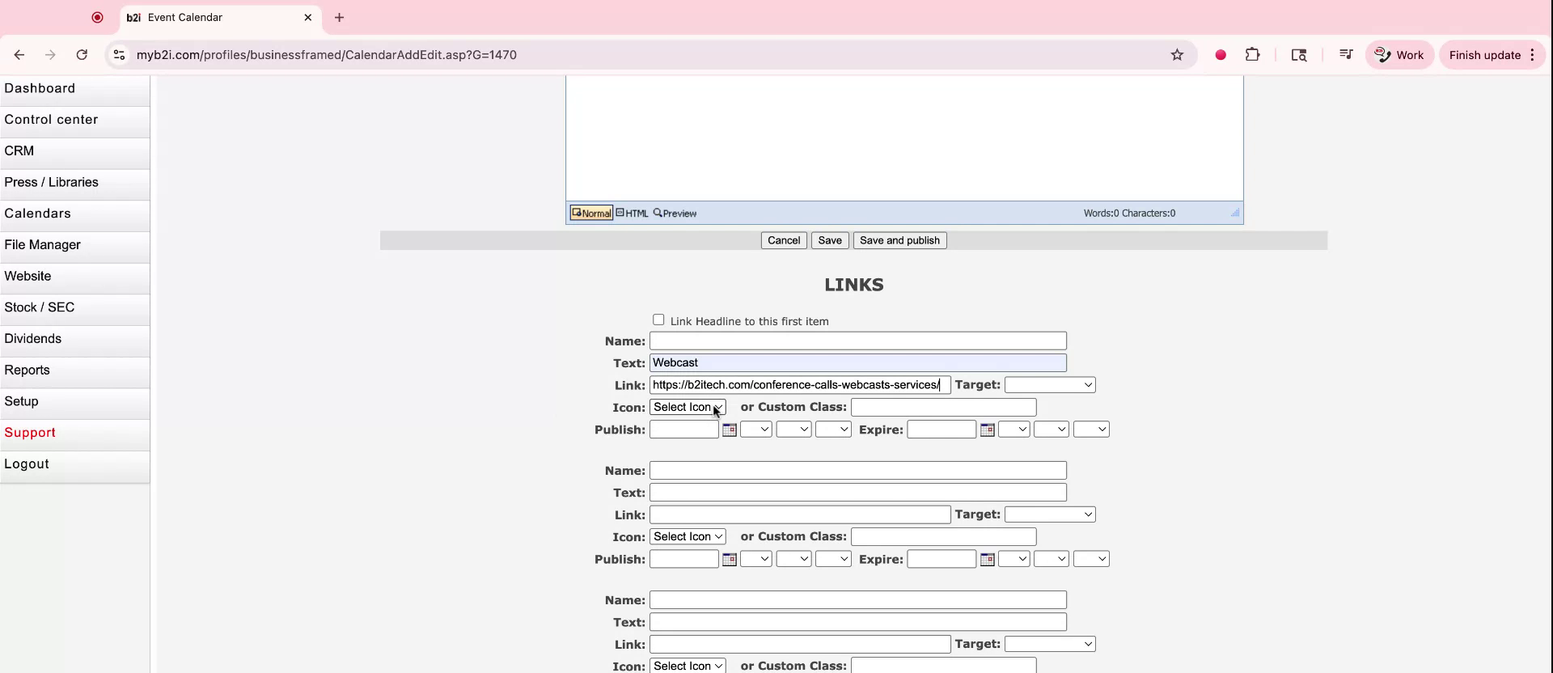Click the first link Publish date field
1553x673 pixels.
coord(683,430)
